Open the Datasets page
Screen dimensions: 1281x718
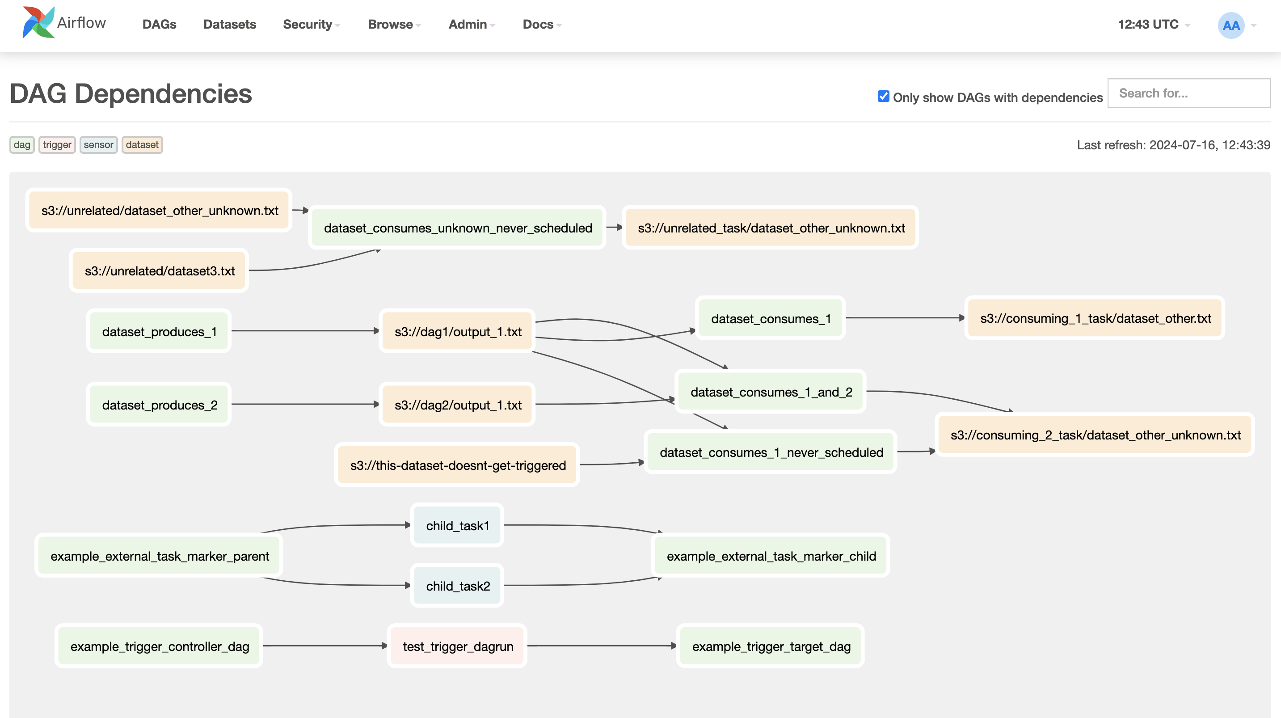pos(229,25)
